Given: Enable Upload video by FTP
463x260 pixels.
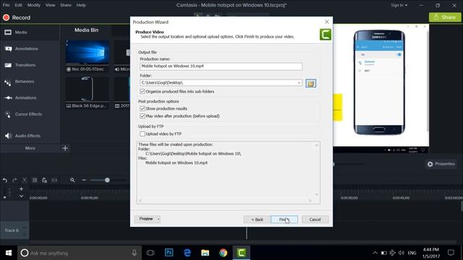Looking at the screenshot, I should 143,134.
